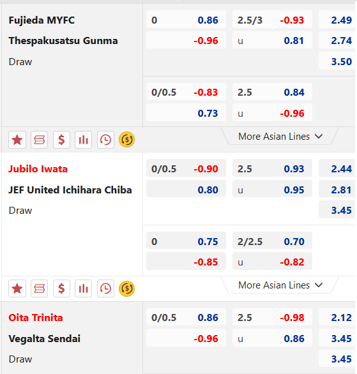Viewport: 357px width, 374px height.
Task: Open statistics bar chart icon for Fujieda match
Action: pyautogui.click(x=83, y=140)
